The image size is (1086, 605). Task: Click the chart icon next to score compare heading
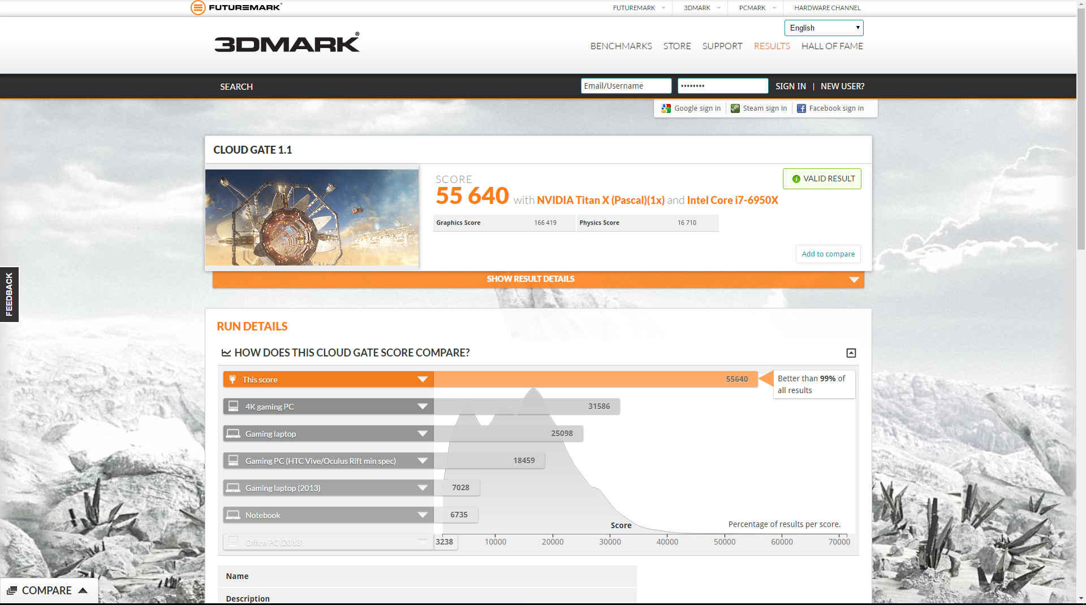click(226, 352)
